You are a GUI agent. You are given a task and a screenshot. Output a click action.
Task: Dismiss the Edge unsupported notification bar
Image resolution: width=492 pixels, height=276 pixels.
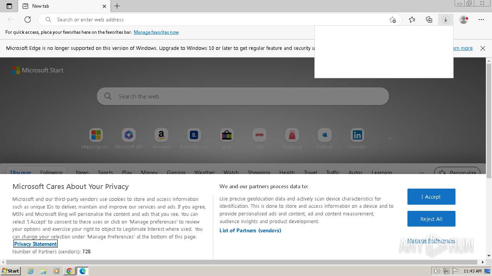coord(483,48)
